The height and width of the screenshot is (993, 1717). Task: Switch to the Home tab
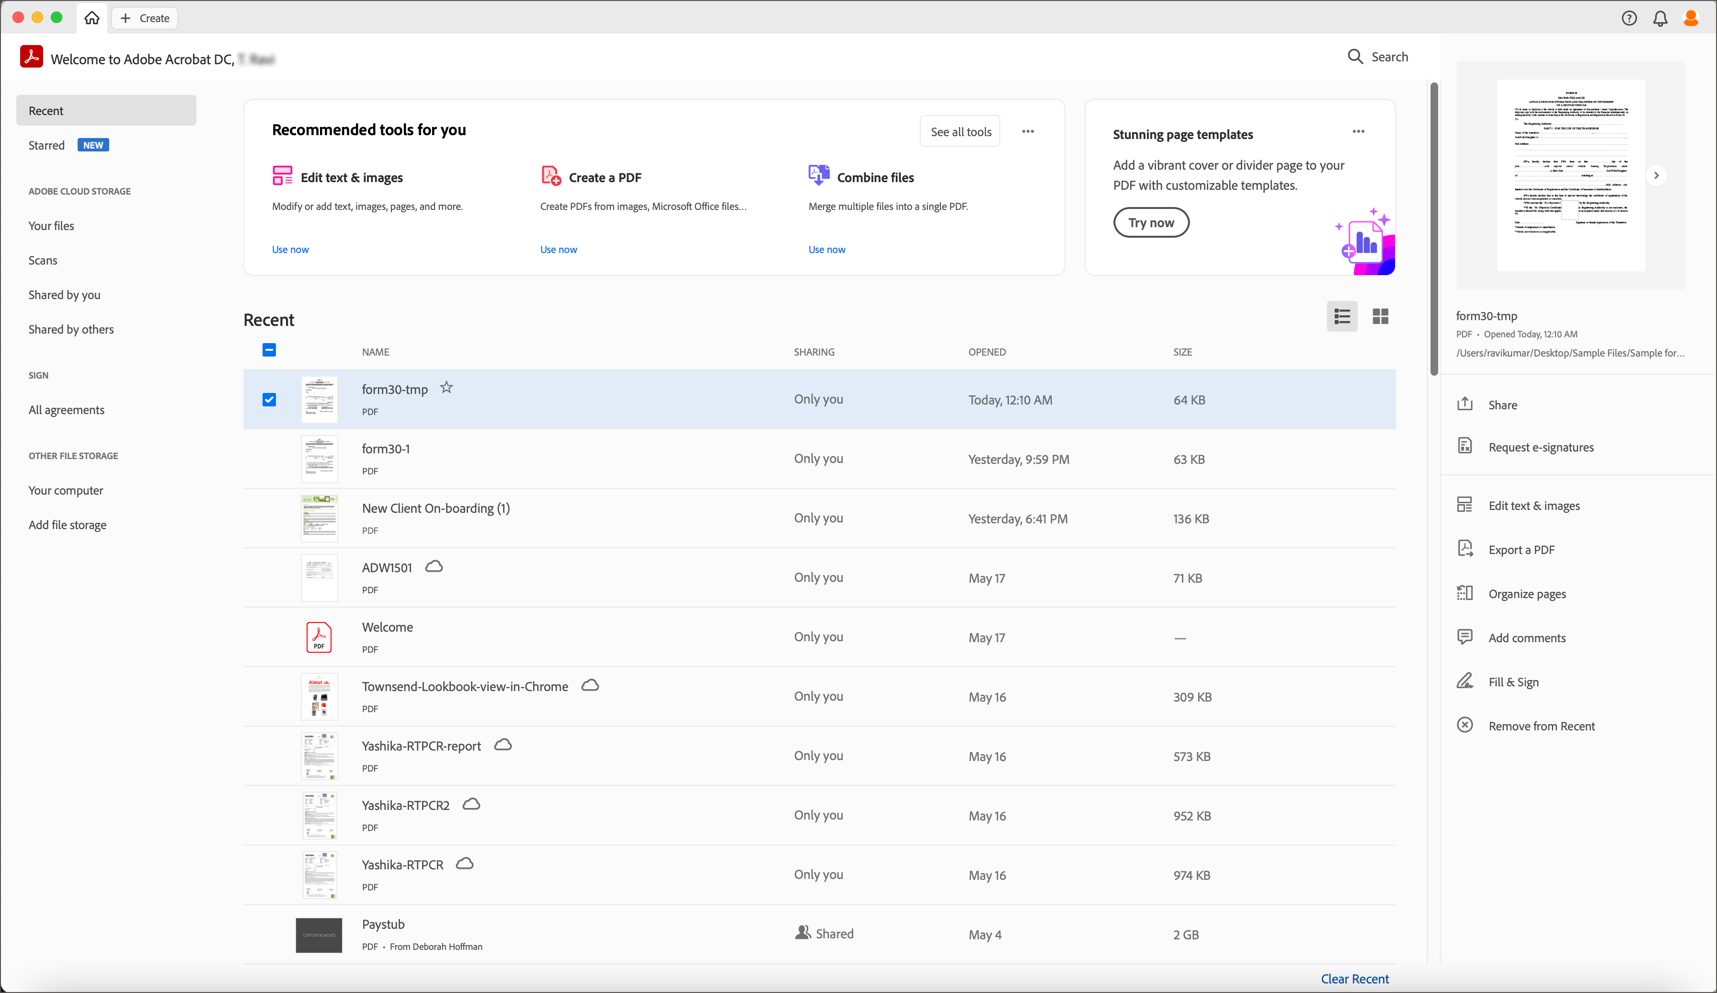click(x=92, y=18)
